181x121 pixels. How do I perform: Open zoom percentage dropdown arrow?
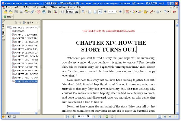(x=117, y=12)
